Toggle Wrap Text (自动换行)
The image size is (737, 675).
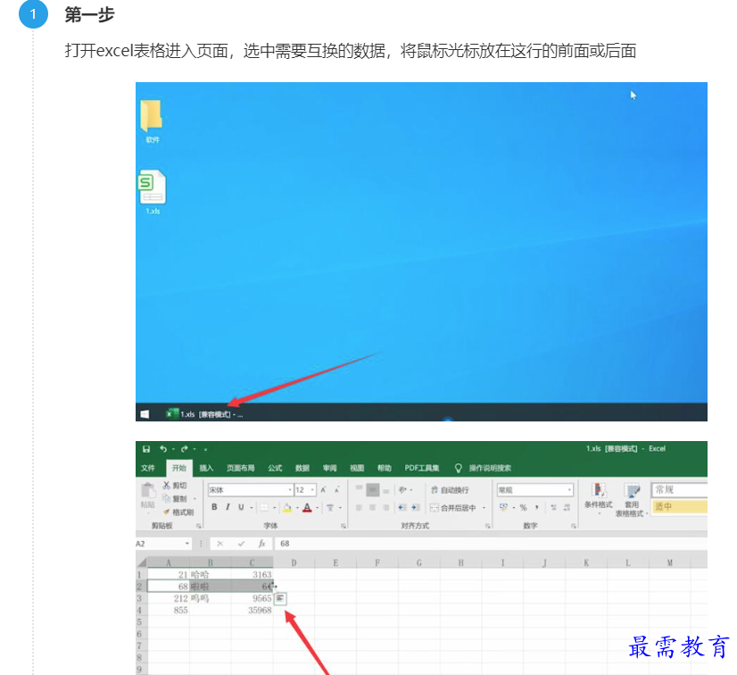tap(450, 490)
